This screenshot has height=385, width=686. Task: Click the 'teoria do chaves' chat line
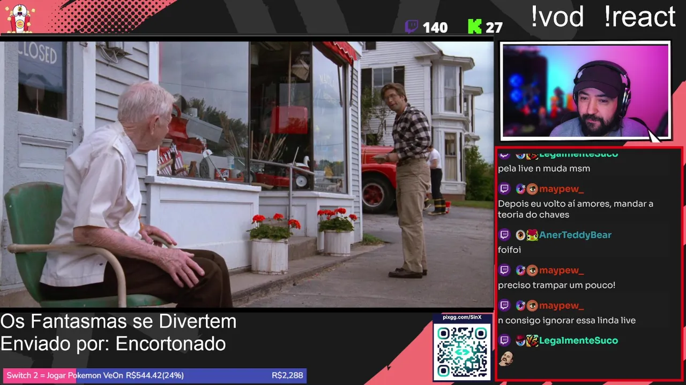point(533,214)
